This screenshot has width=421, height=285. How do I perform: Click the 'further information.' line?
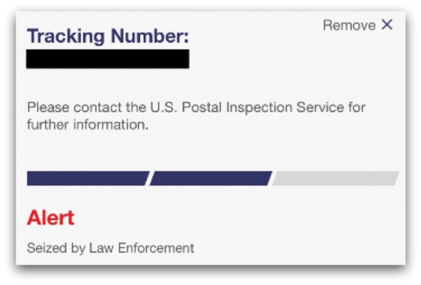87,125
